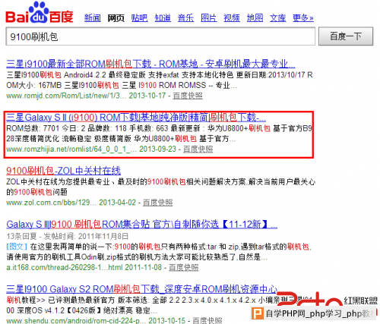The image size is (380, 324).
Task: Focus the search box containing 9100刷机包
Action: (160, 36)
